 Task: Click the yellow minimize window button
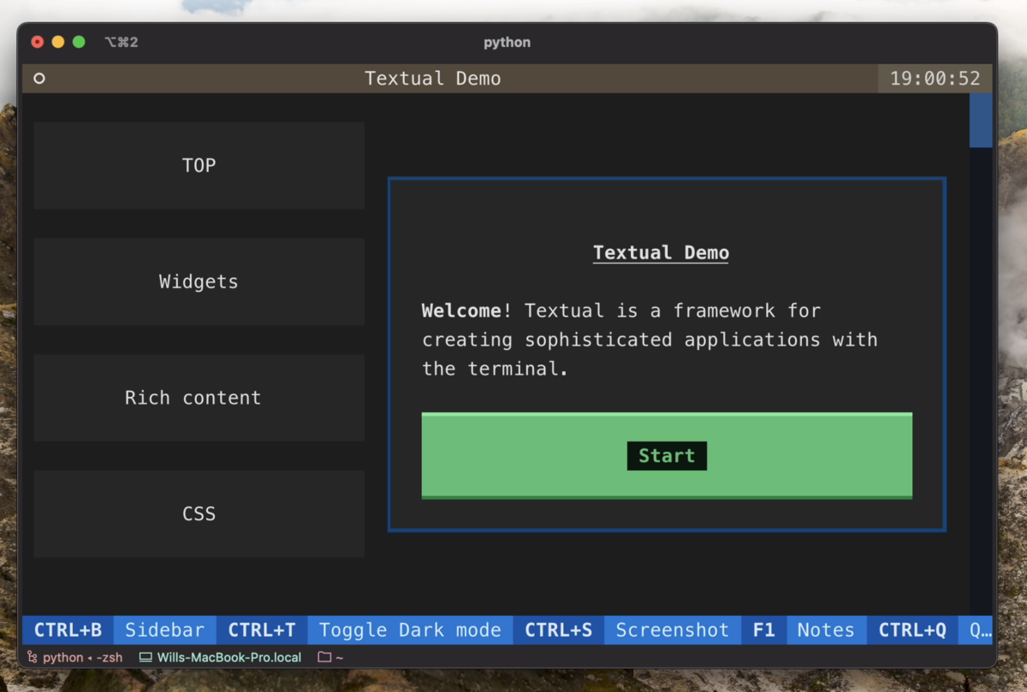[58, 42]
